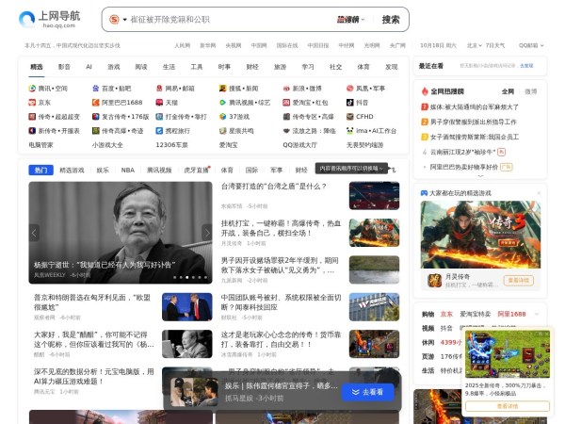Switch hot list to 微博 tab

click(530, 91)
